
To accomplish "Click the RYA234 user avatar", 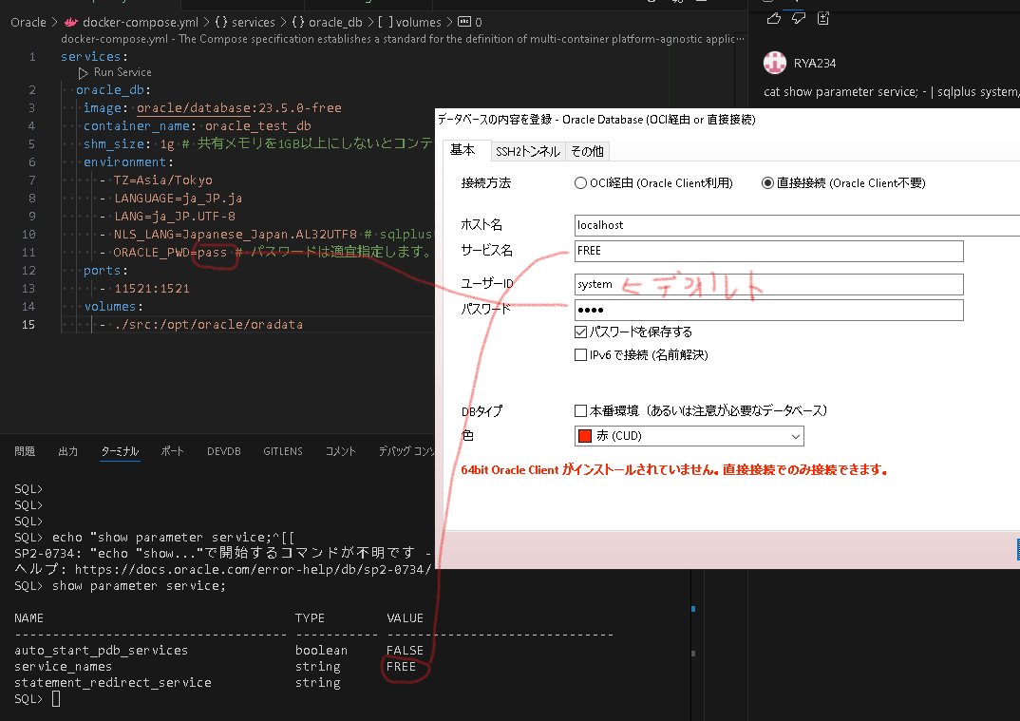I will (775, 63).
